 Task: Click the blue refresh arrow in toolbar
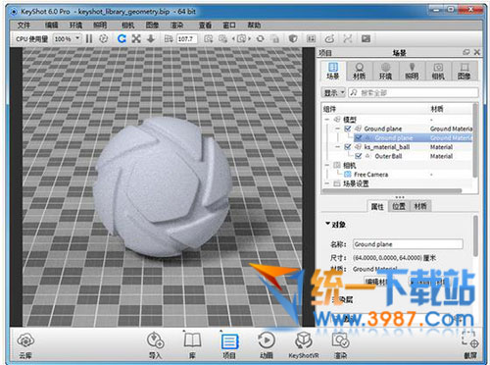(x=122, y=39)
